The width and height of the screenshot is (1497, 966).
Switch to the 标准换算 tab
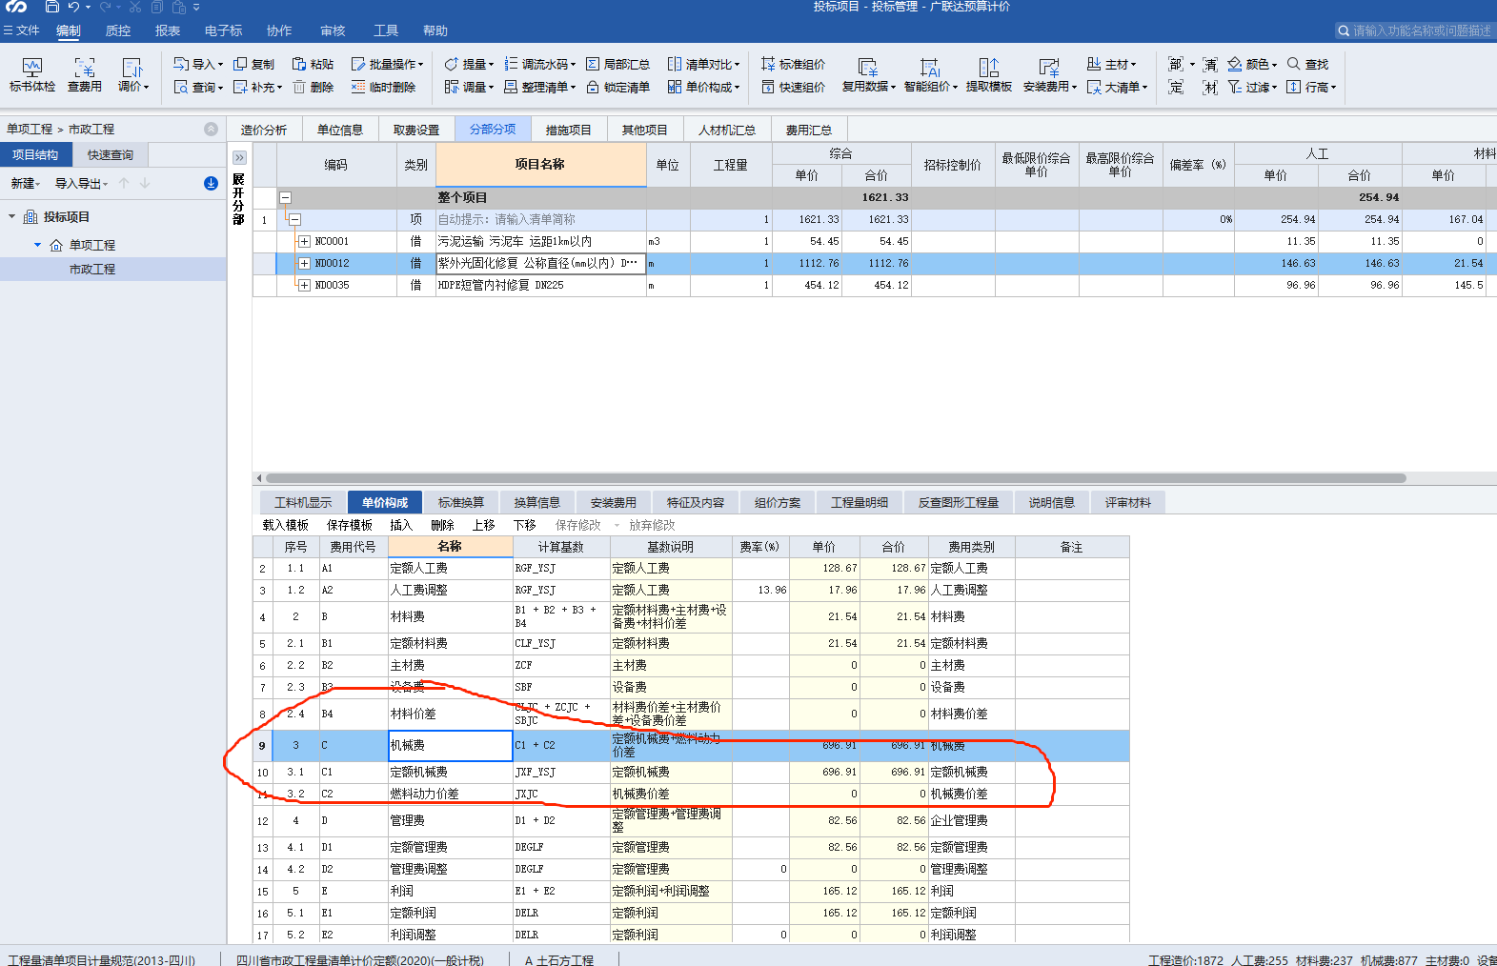[461, 502]
